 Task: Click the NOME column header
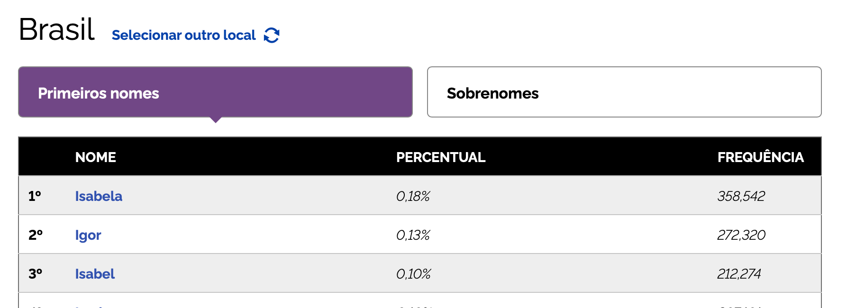[x=95, y=157]
